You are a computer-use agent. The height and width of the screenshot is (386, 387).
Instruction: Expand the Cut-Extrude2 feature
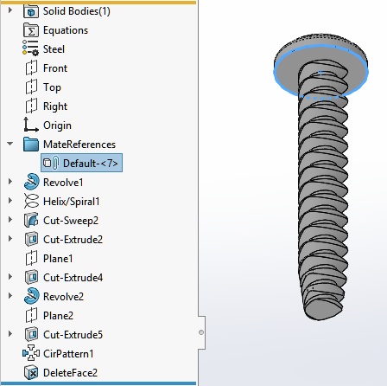(x=10, y=239)
